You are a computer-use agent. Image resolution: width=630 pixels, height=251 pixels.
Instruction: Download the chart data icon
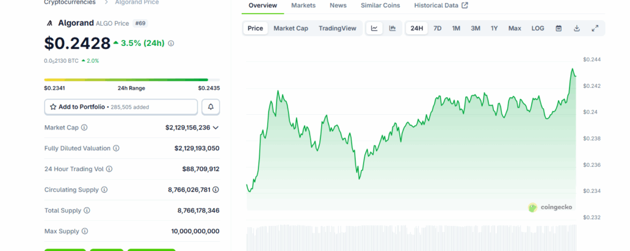576,28
